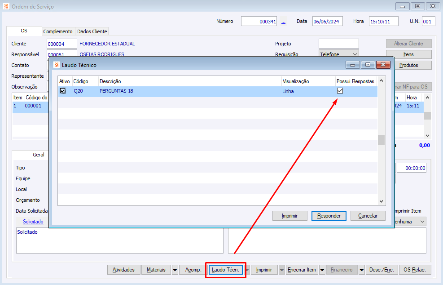Click the Data field 06/06/2024
Image resolution: width=443 pixels, height=285 pixels.
point(328,21)
